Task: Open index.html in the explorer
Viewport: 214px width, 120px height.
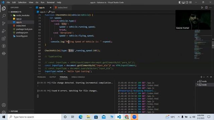Action: click(21, 26)
